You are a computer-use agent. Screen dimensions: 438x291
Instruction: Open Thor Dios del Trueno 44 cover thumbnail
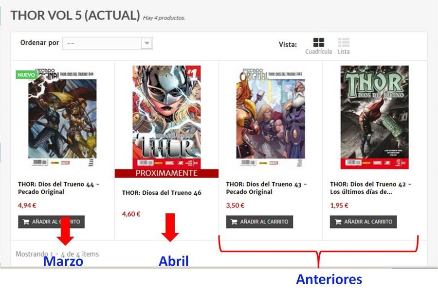(62, 117)
